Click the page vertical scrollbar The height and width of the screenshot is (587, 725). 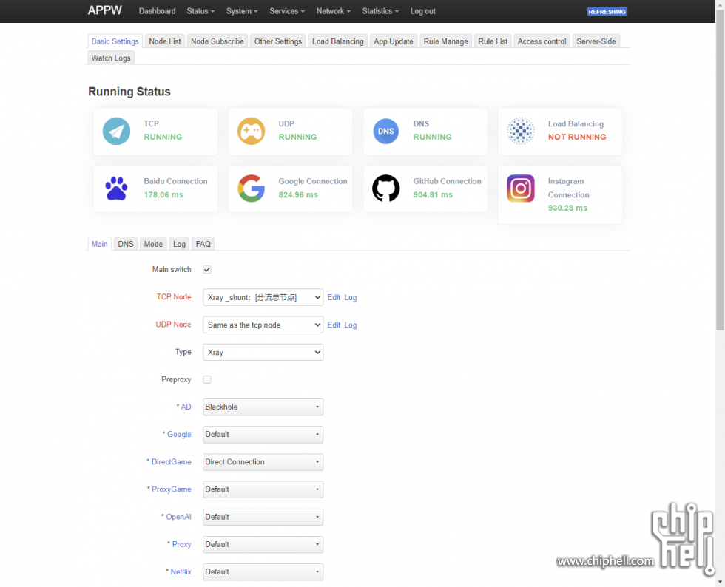720,169
